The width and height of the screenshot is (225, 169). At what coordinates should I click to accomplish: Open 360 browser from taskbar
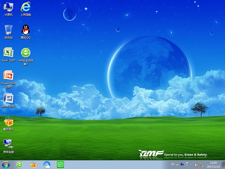point(20,164)
